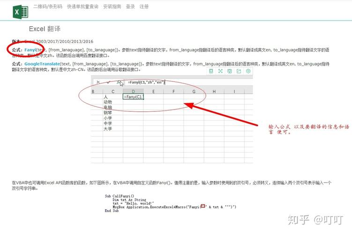The height and width of the screenshot is (234, 352).
Task: Click the MsgBox Application.ExecuteExcel4Macro code line
Action: click(174, 207)
